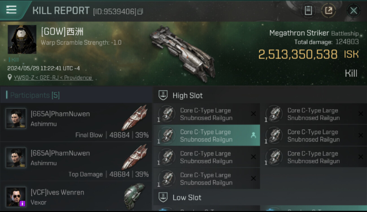Select the highlighted railgun's pilot icon
The height and width of the screenshot is (212, 367).
(253, 135)
